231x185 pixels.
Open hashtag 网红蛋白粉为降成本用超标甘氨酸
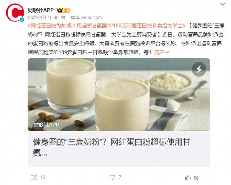[x=67, y=26]
